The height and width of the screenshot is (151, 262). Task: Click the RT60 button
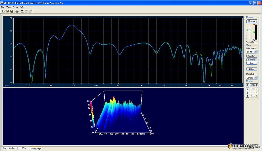252,69
